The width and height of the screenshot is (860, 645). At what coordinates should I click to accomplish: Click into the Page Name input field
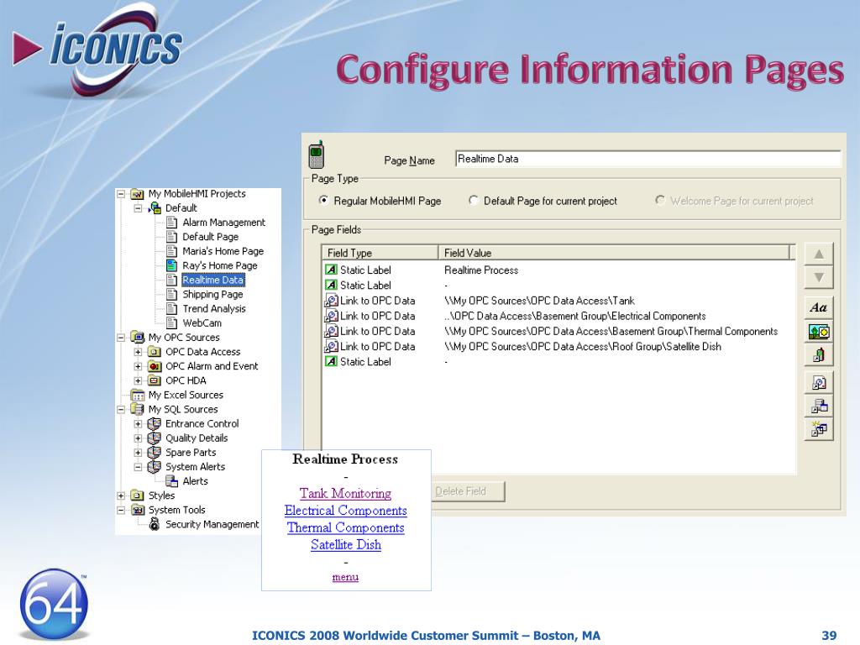[x=648, y=159]
